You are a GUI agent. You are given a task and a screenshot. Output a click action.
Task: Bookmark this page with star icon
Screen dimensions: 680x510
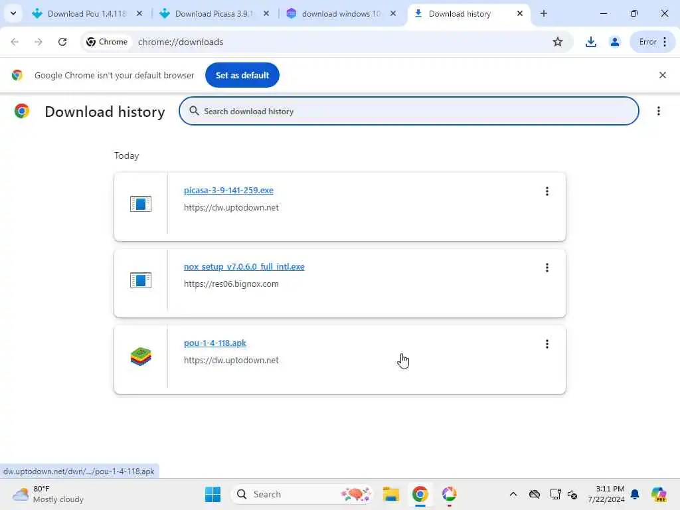pyautogui.click(x=558, y=42)
